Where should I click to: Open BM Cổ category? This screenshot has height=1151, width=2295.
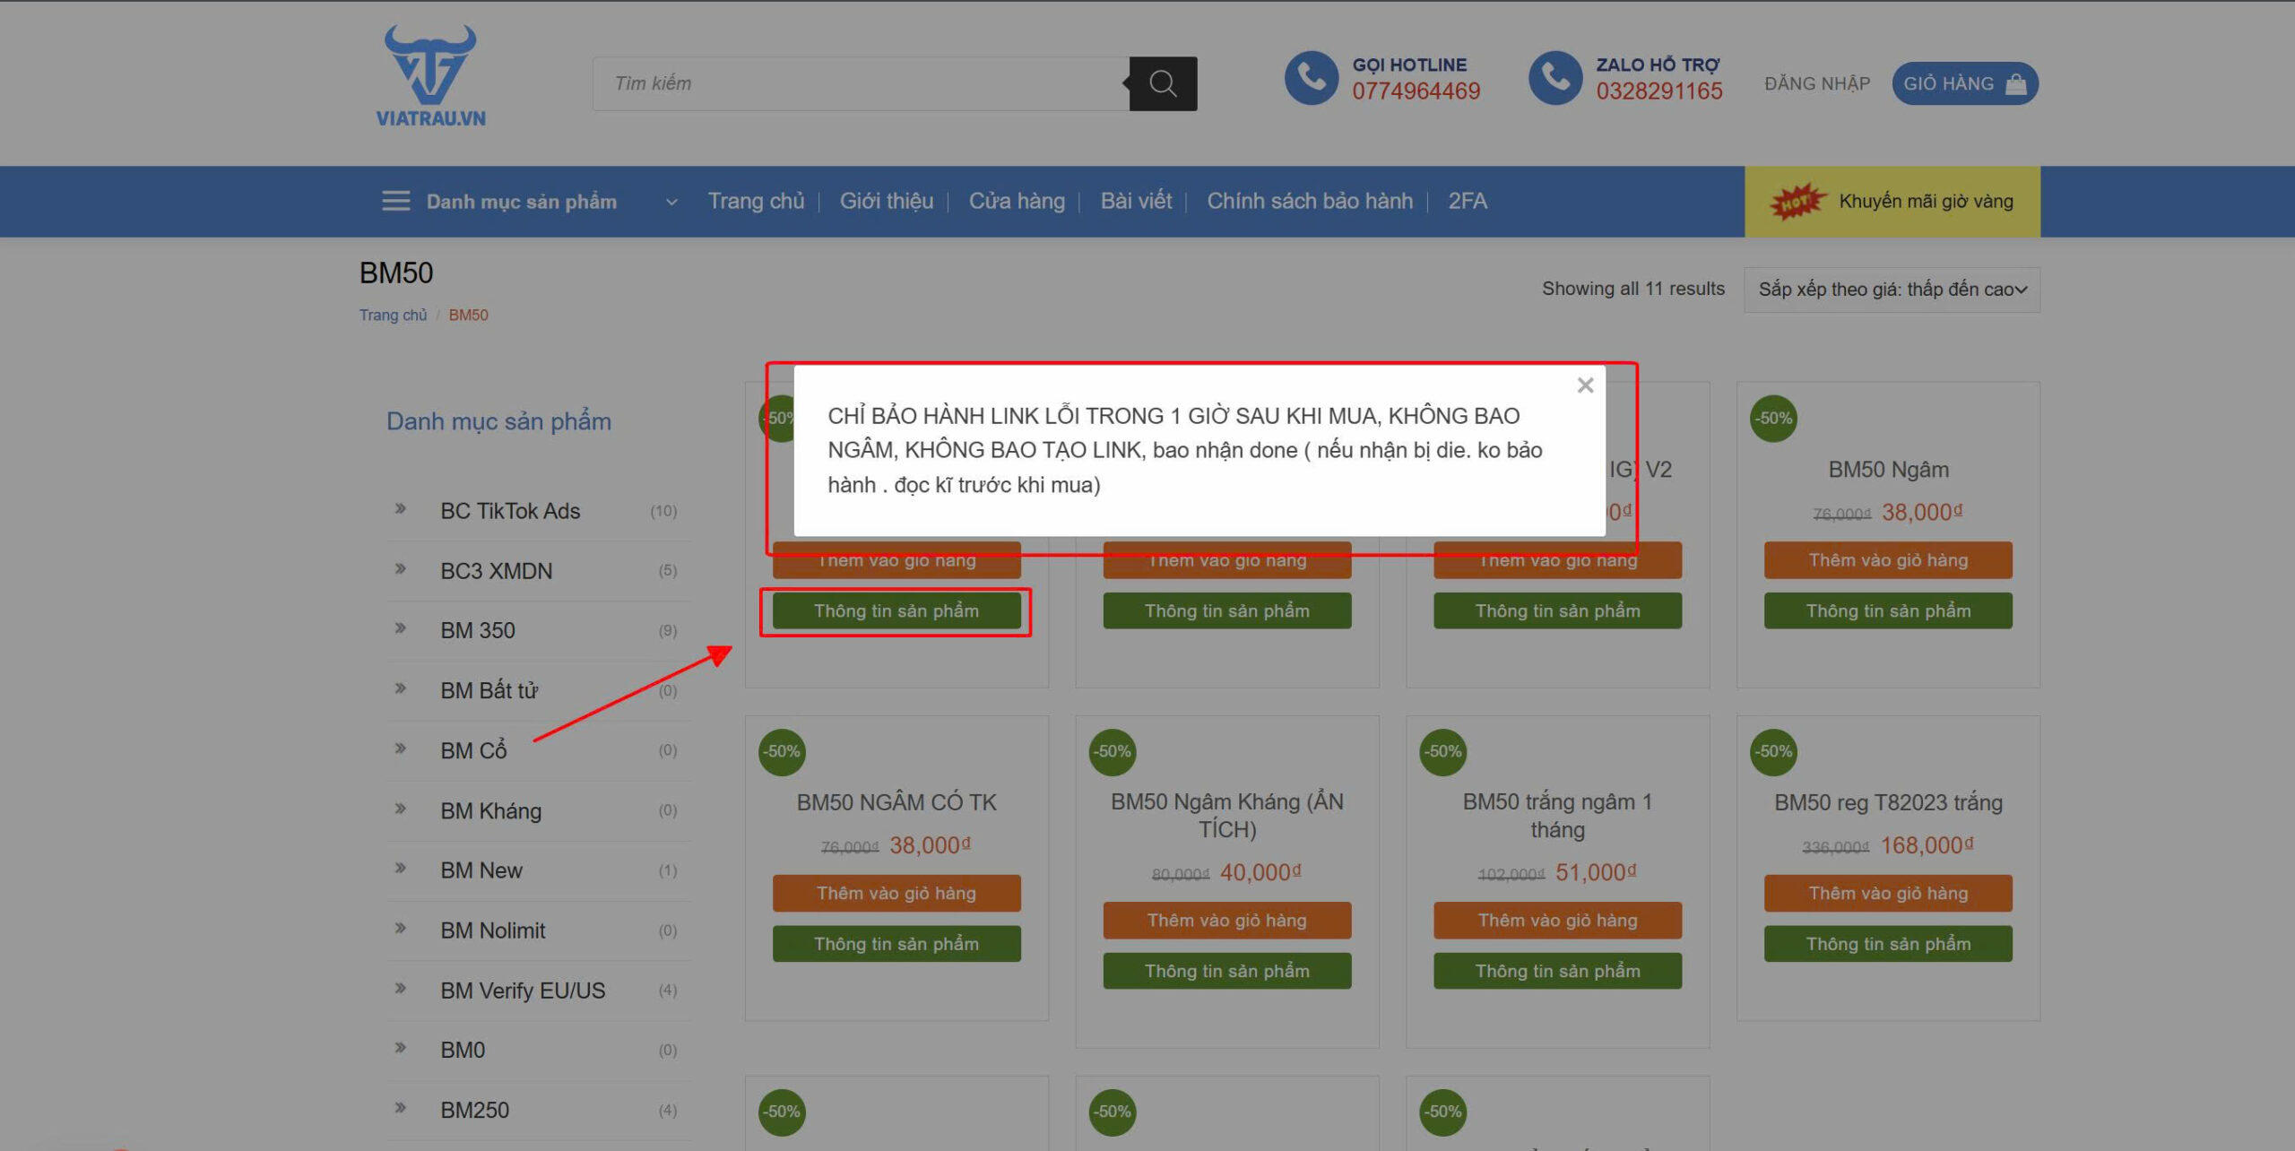point(473,750)
